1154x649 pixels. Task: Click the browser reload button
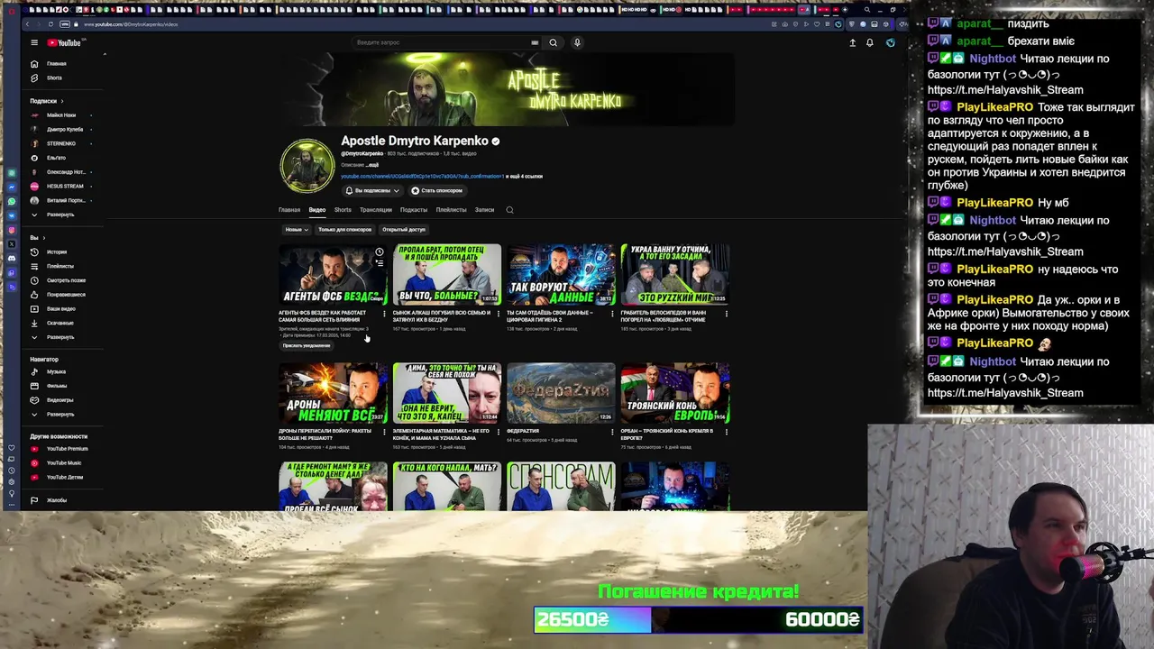point(50,24)
